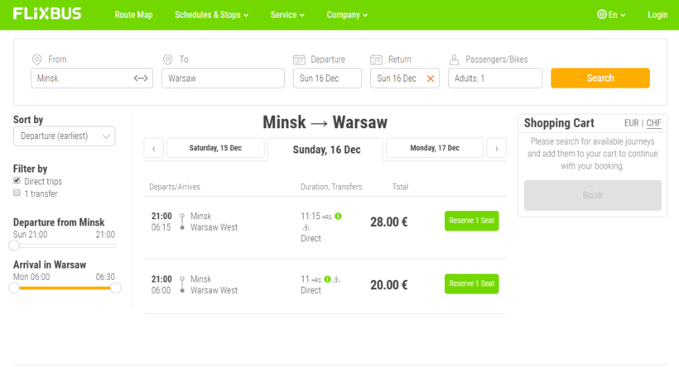Open the Route Map page
The width and height of the screenshot is (679, 367).
pyautogui.click(x=133, y=15)
